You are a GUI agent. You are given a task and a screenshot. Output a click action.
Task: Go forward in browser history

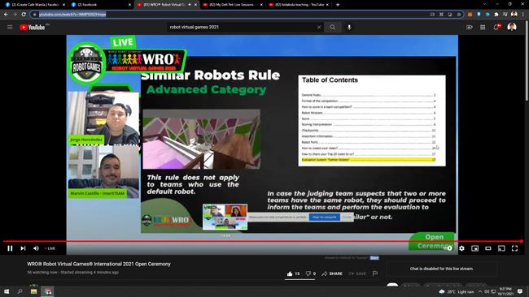click(x=15, y=14)
